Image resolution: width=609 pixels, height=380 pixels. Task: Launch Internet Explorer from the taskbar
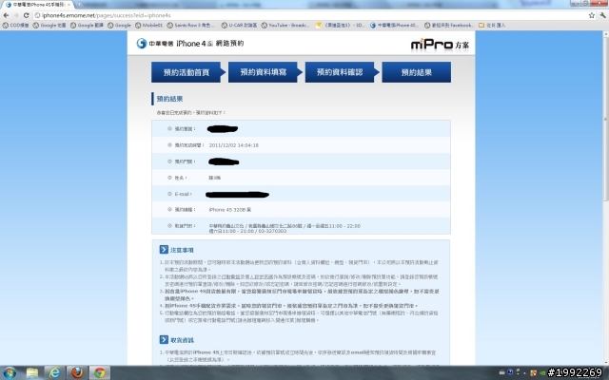point(55,373)
